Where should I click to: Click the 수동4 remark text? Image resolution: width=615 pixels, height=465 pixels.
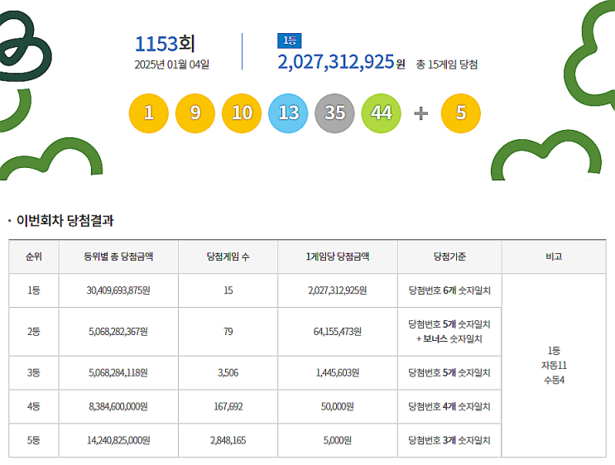554,380
